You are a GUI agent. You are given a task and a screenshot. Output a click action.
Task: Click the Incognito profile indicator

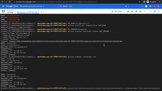152,2
